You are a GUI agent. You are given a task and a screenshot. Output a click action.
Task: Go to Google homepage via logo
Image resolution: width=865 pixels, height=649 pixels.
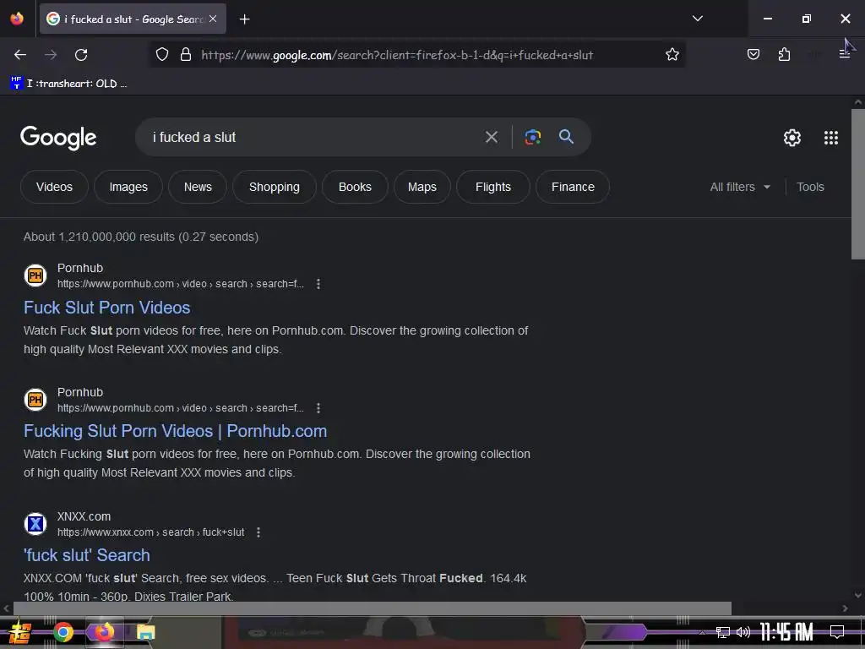(58, 138)
